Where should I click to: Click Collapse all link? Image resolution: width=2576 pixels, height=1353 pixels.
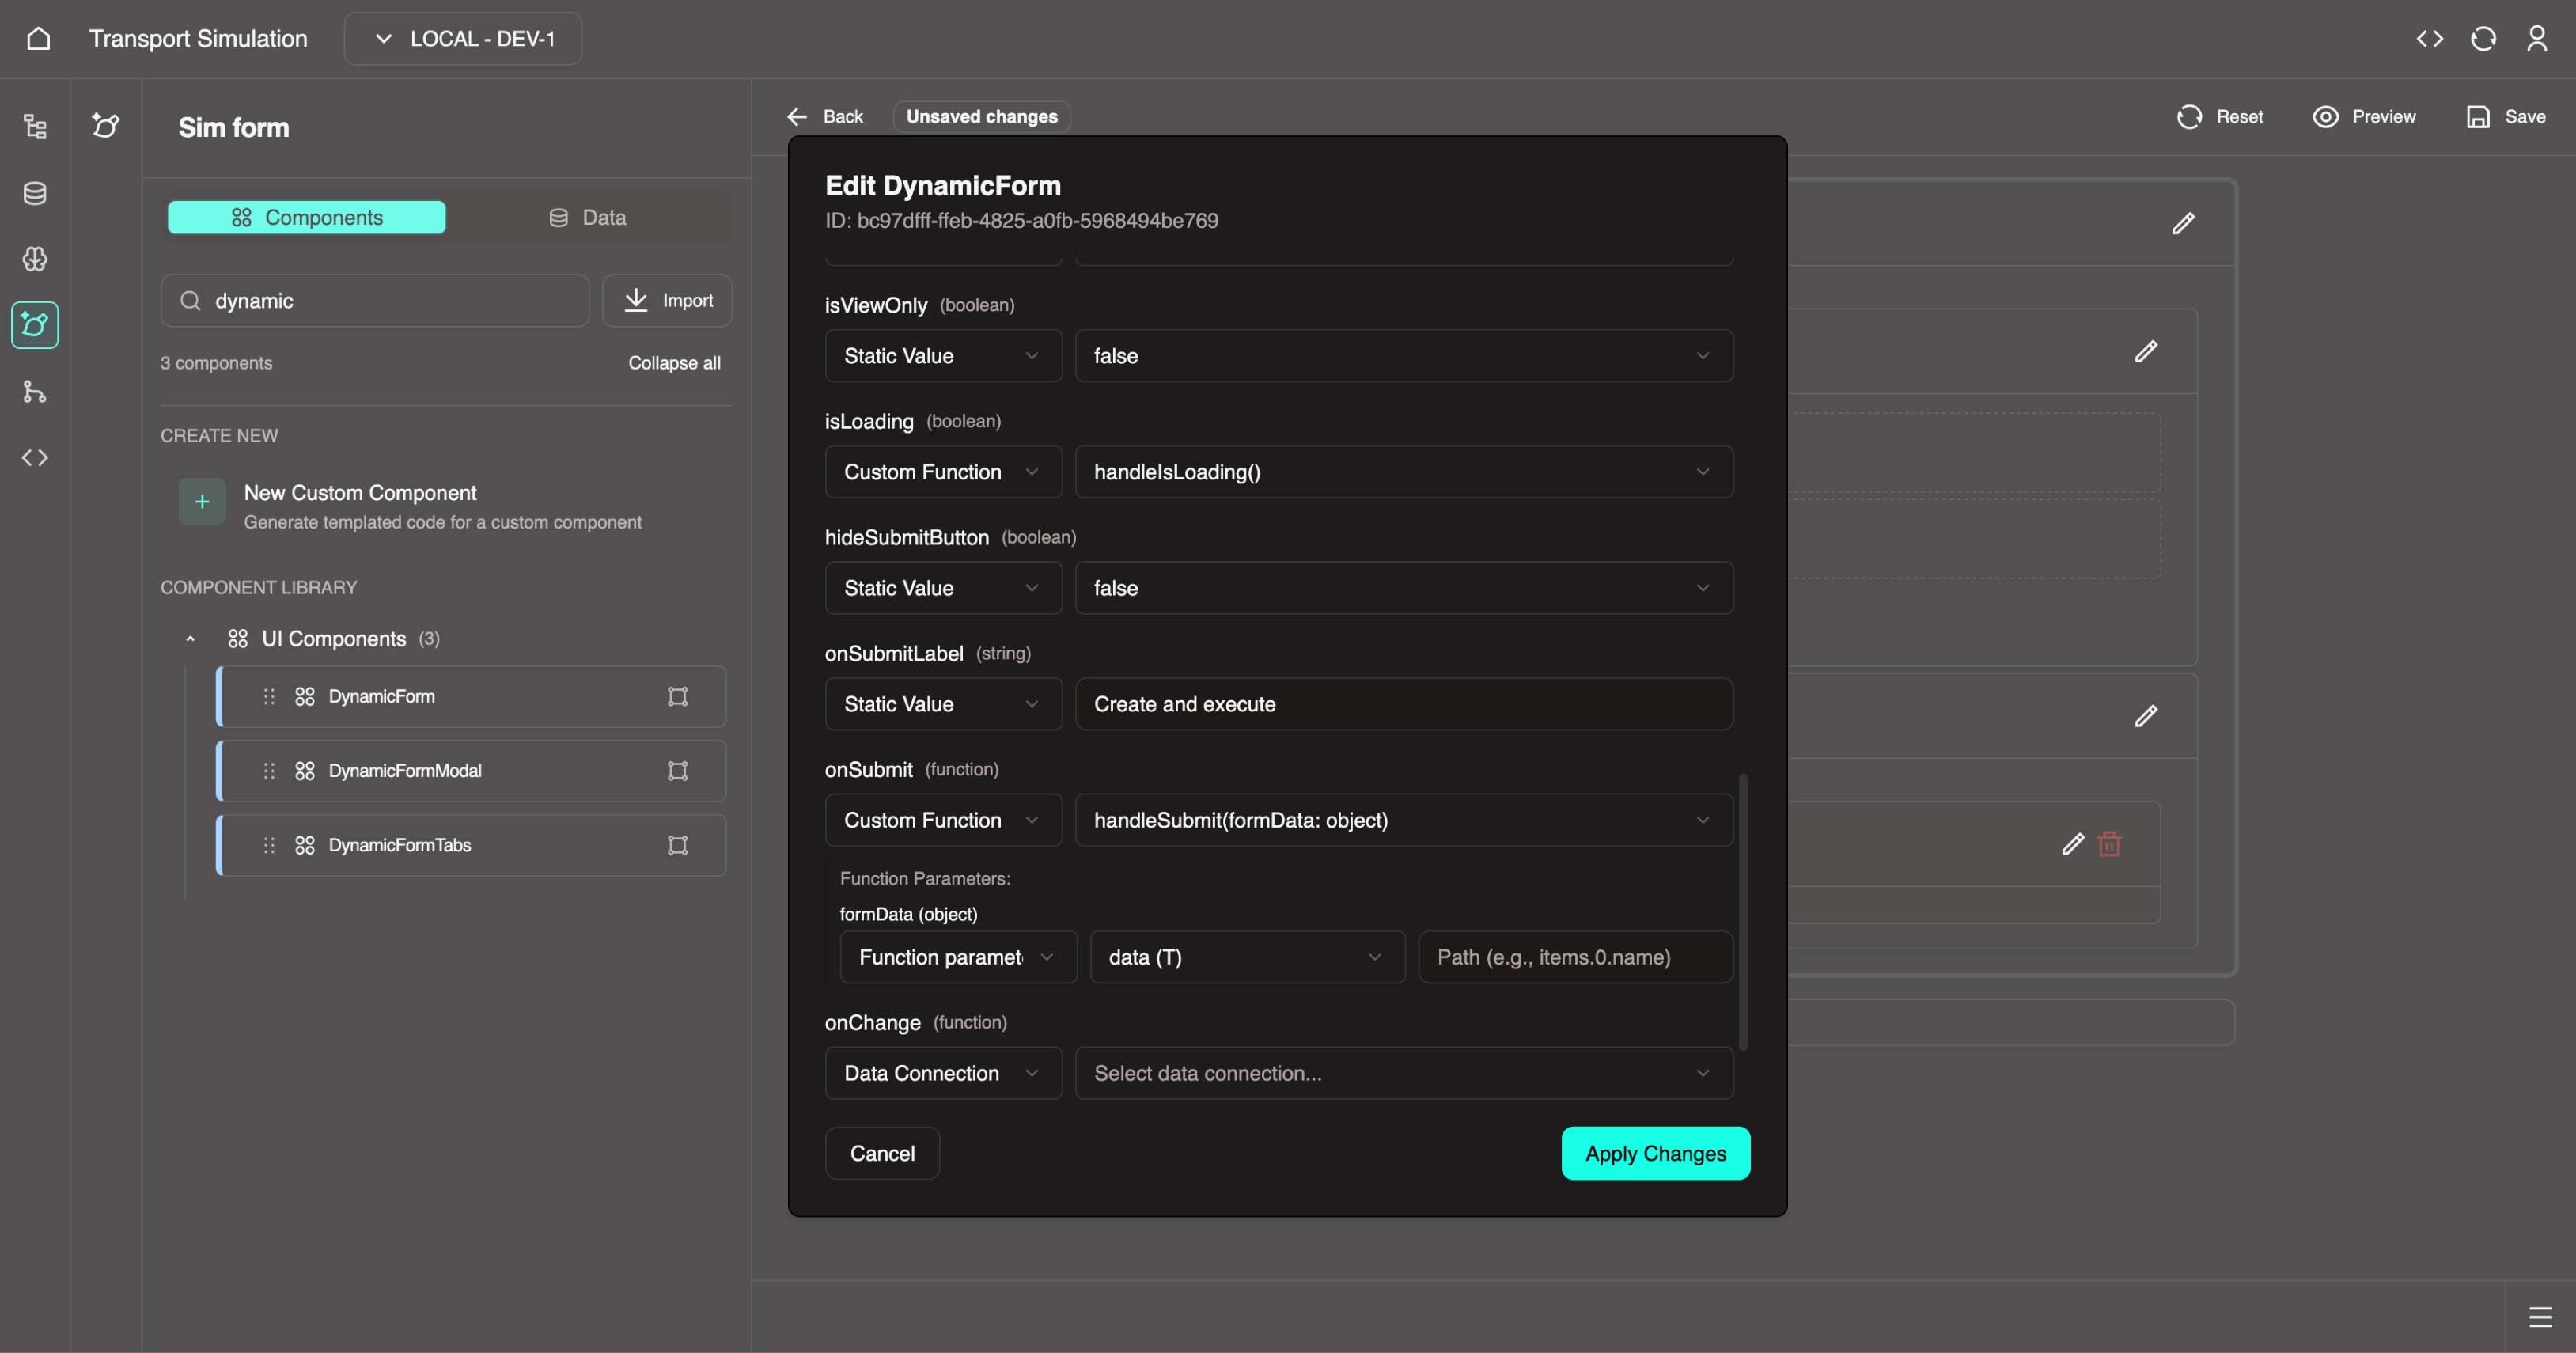(674, 363)
